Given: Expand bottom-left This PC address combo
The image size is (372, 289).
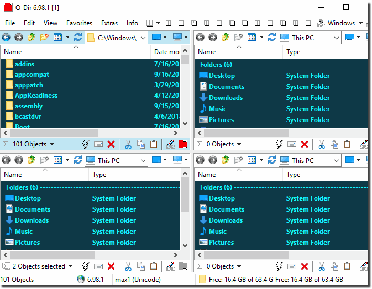Looking at the screenshot, I should tap(143, 160).
